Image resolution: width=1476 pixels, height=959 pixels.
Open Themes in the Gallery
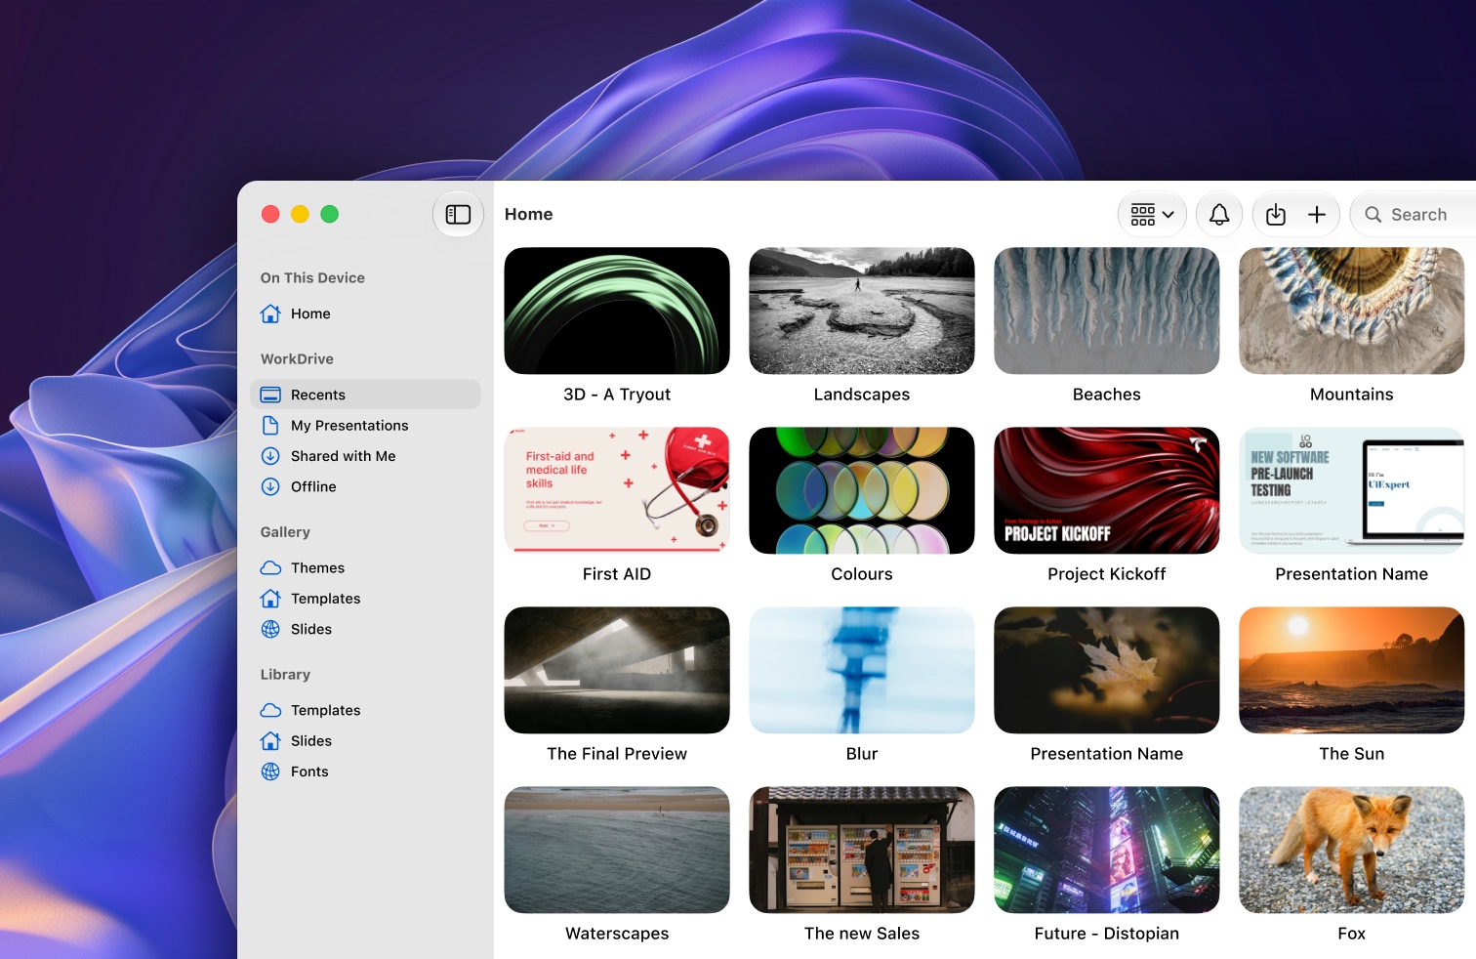pos(365,567)
